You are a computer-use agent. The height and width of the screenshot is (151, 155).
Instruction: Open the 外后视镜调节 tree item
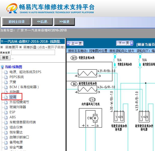tap(19, 102)
